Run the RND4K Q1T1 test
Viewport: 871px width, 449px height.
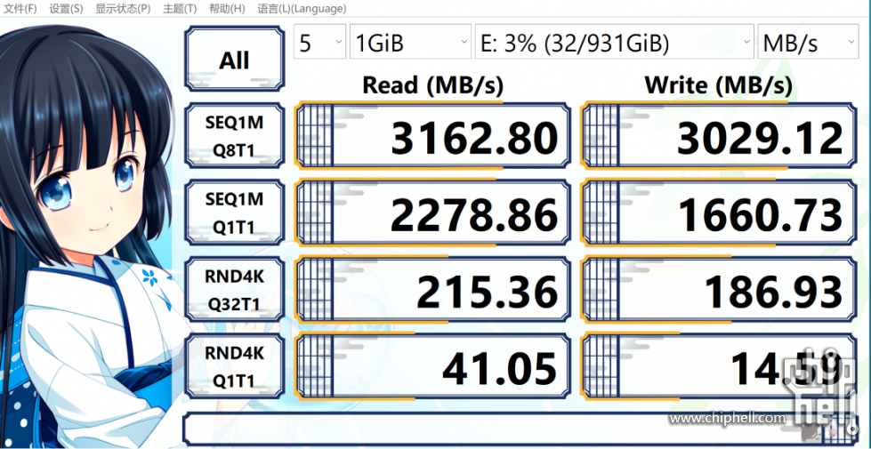pos(234,365)
